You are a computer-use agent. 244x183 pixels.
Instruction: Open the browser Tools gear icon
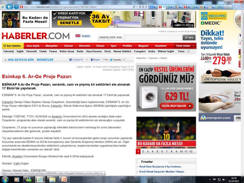tap(241, 7)
